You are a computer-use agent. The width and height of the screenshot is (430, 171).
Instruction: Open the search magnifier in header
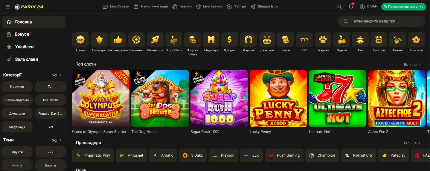339,7
